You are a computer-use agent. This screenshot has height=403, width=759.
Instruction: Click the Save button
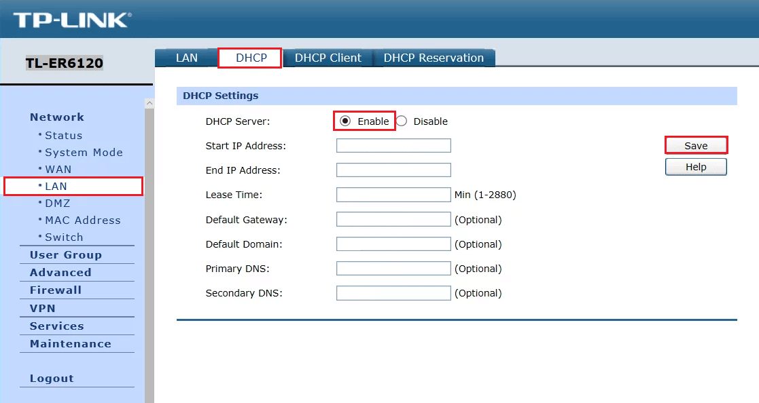tap(696, 145)
